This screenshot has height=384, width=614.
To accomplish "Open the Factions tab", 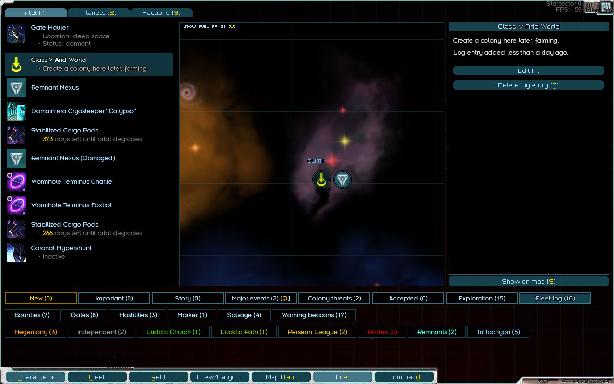I will click(161, 13).
